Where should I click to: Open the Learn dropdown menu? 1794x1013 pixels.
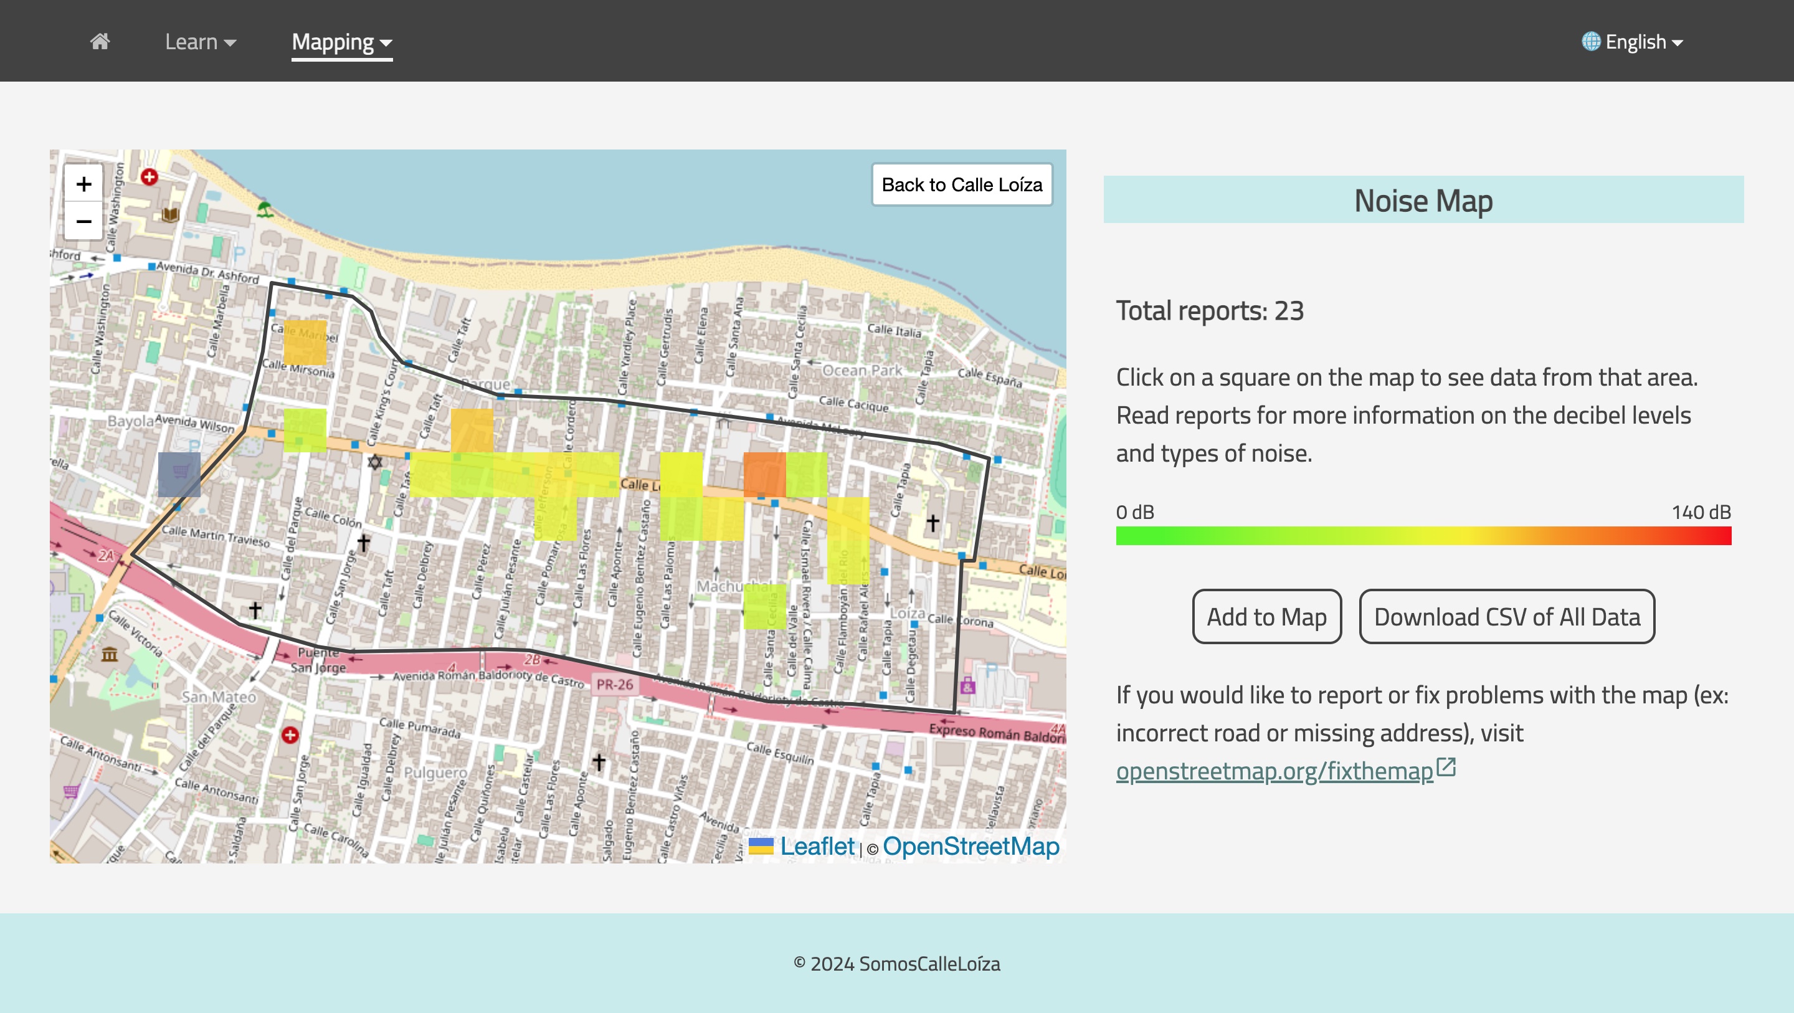[x=201, y=42]
